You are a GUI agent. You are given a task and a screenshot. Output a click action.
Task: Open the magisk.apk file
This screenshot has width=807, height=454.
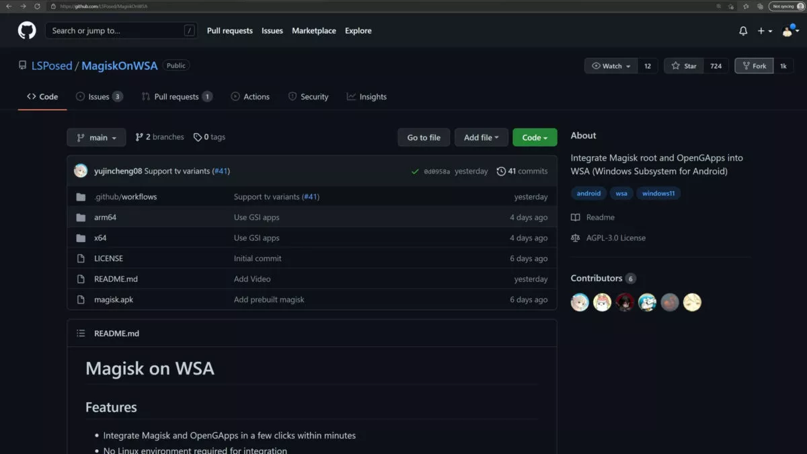pos(114,299)
